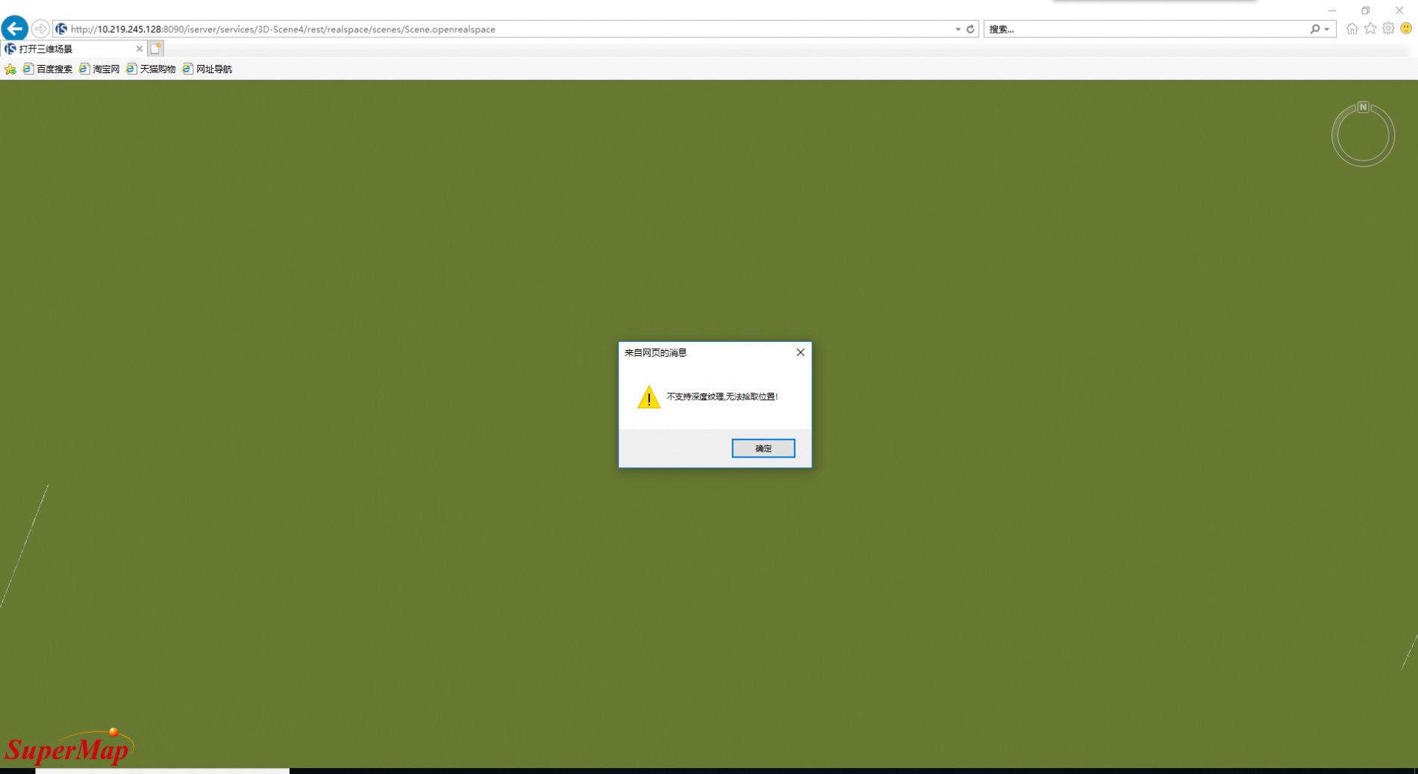Viewport: 1418px width, 774px height.
Task: Open the 百度搜索 bookmark
Action: click(x=48, y=69)
